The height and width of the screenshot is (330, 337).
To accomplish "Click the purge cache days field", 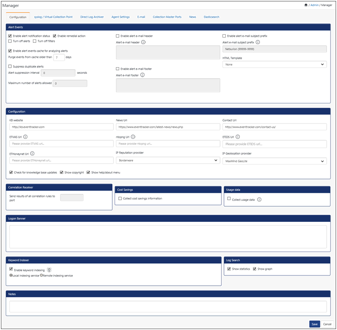I will point(59,57).
